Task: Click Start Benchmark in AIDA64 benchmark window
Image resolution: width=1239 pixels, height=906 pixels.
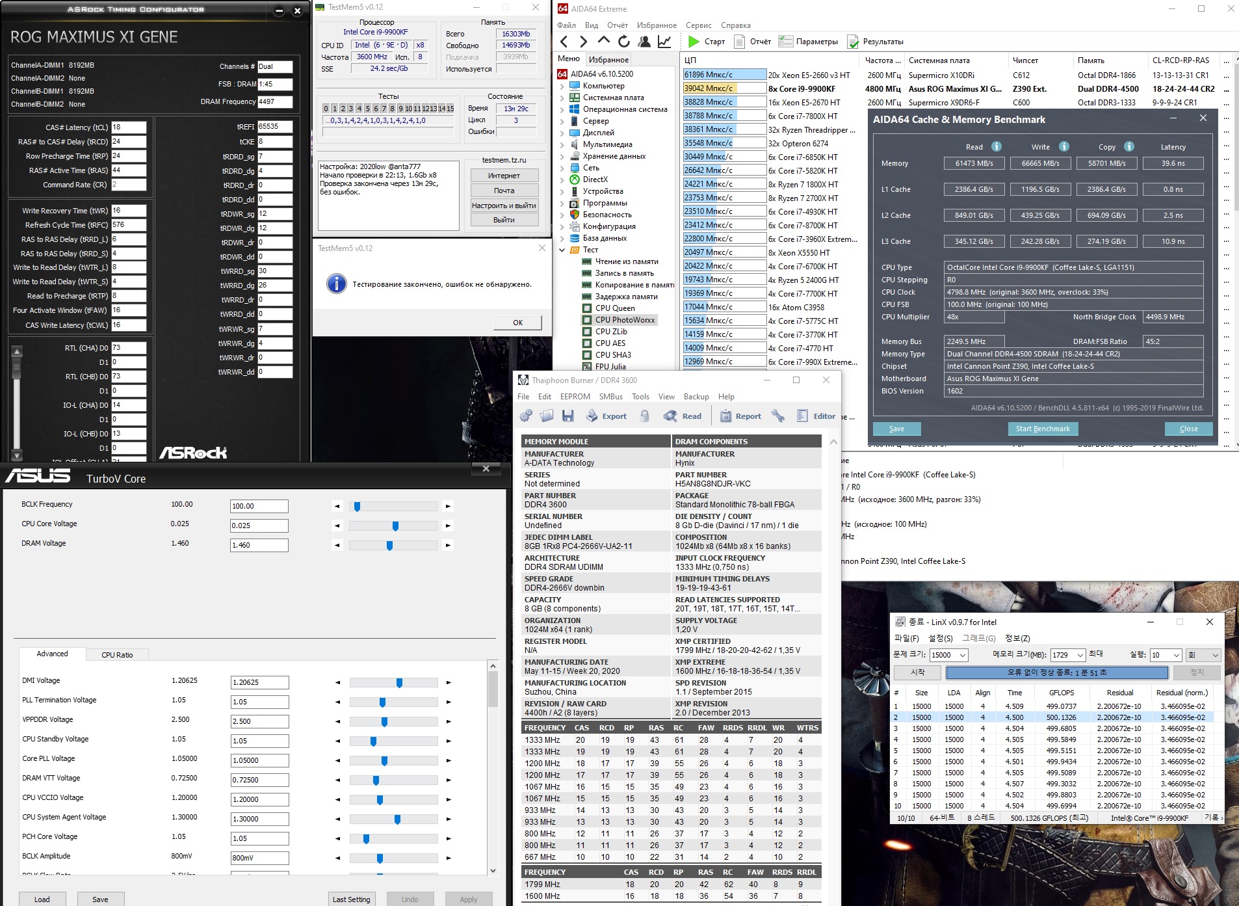Action: [x=1043, y=429]
